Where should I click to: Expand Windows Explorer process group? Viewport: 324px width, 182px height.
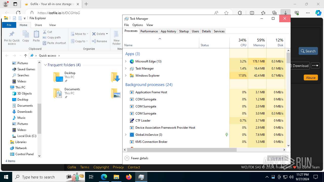click(x=126, y=76)
